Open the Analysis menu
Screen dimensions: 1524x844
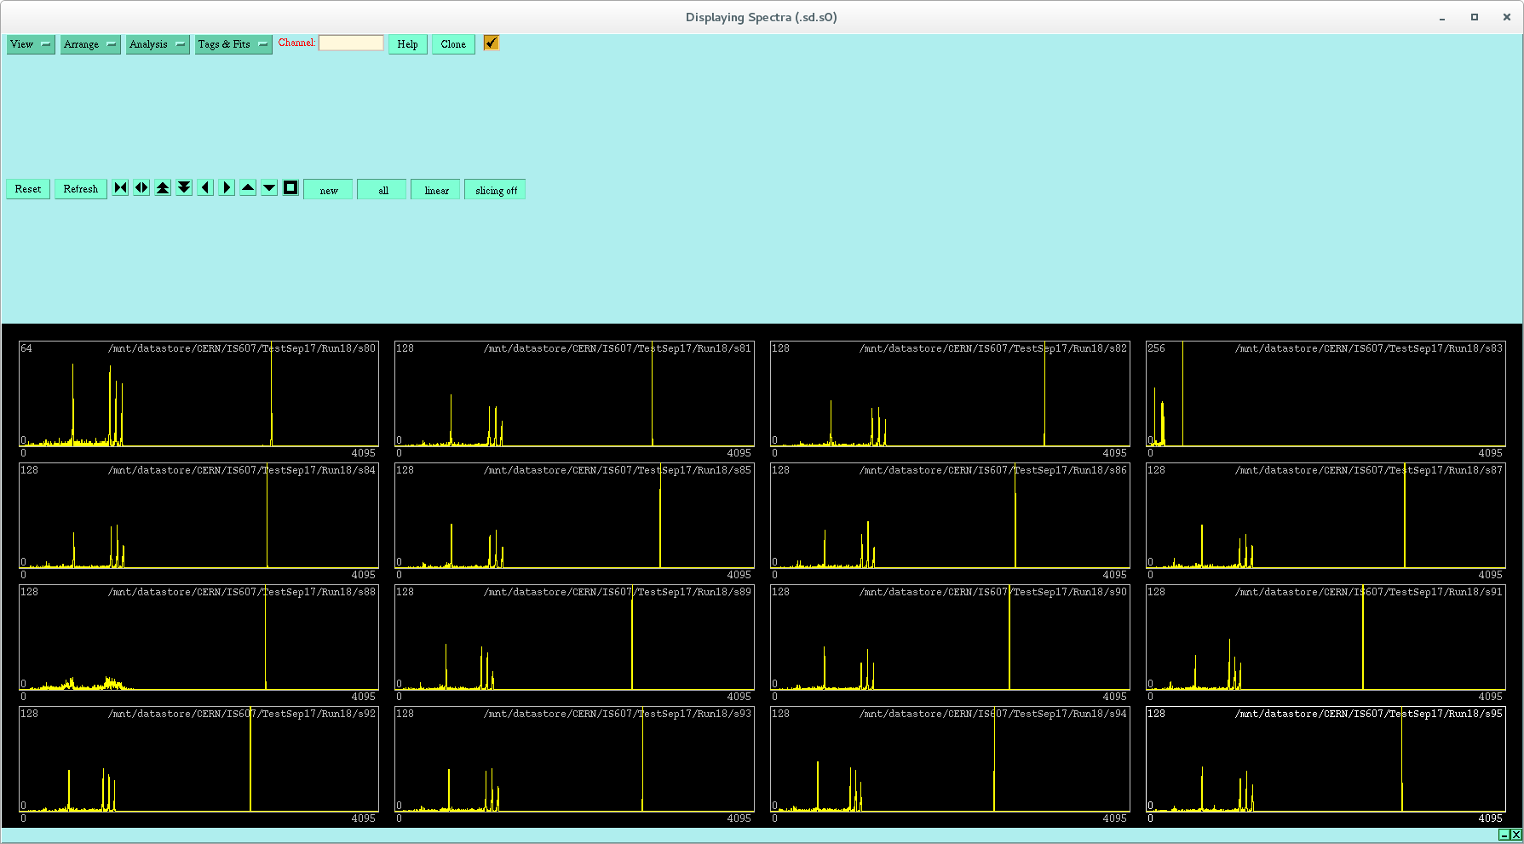[158, 44]
